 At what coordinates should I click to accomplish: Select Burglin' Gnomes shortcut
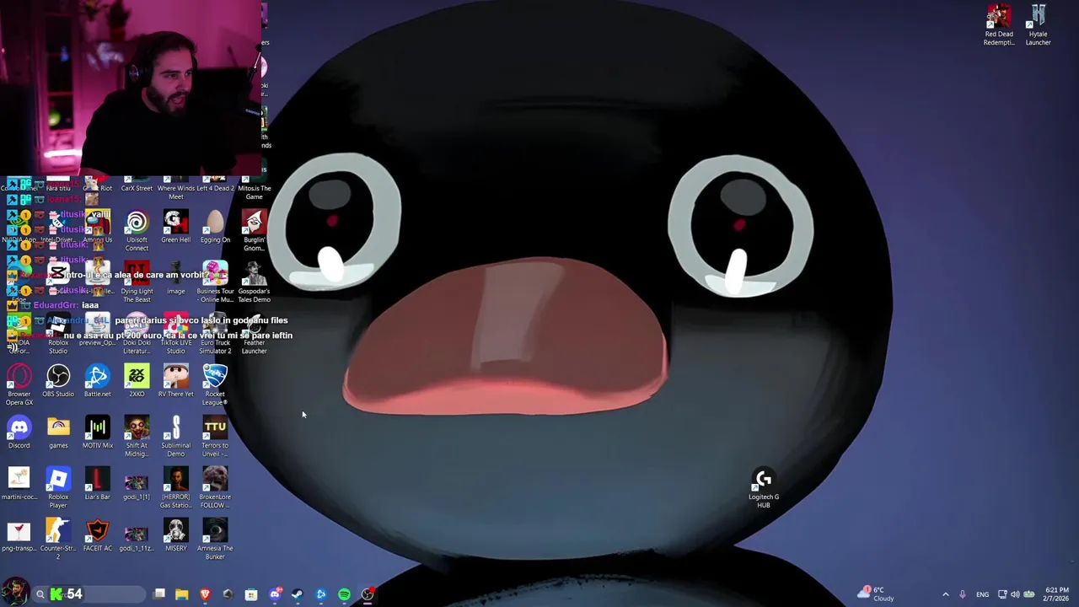(254, 231)
